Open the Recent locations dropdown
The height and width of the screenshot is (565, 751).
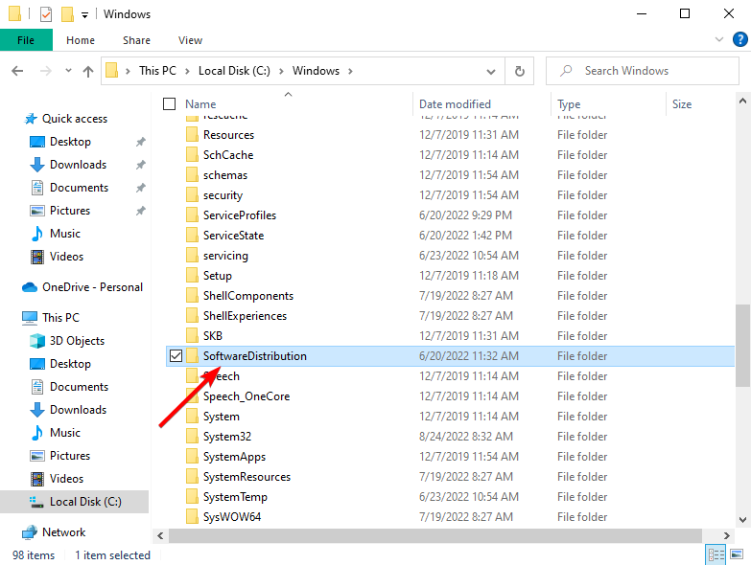pos(68,71)
